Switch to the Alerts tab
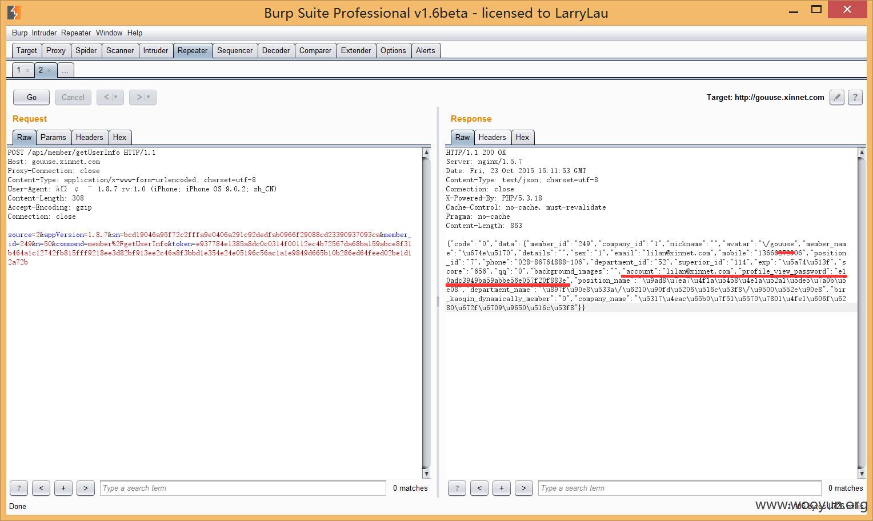 (426, 50)
